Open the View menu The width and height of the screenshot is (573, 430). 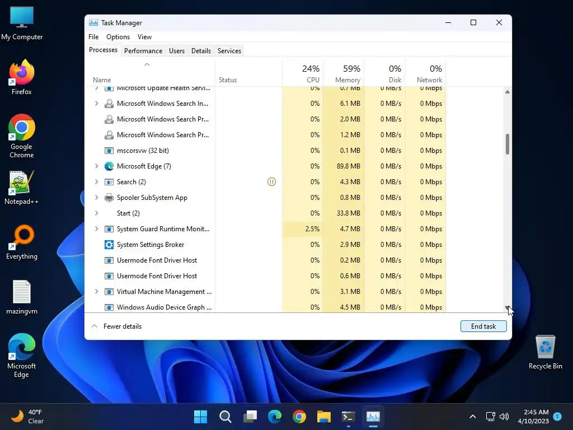(x=144, y=37)
